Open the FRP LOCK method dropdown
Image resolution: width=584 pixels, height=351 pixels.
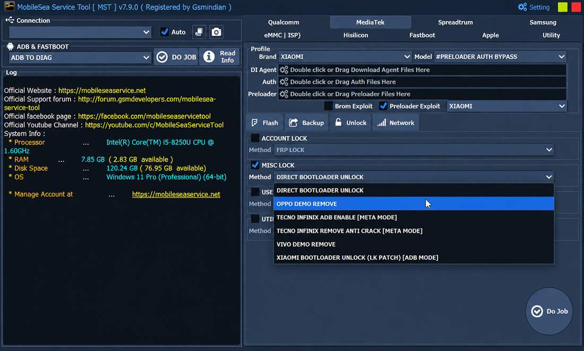tap(413, 150)
